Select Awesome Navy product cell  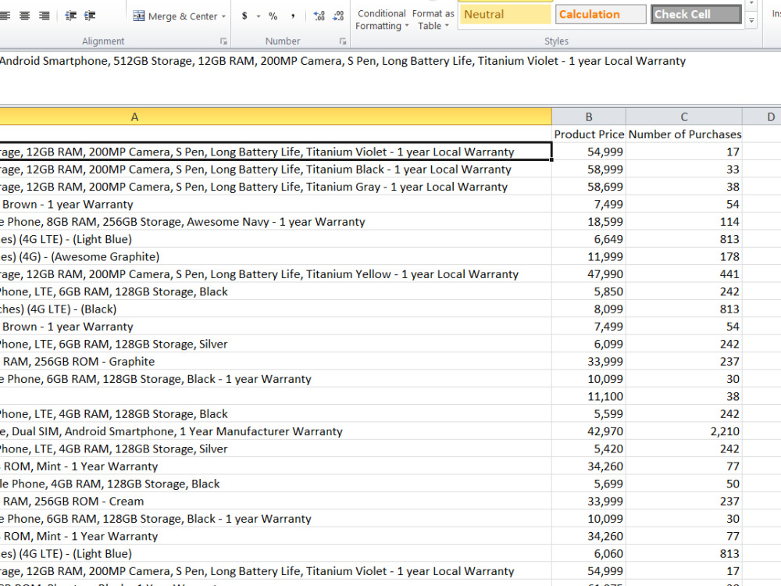(276, 222)
